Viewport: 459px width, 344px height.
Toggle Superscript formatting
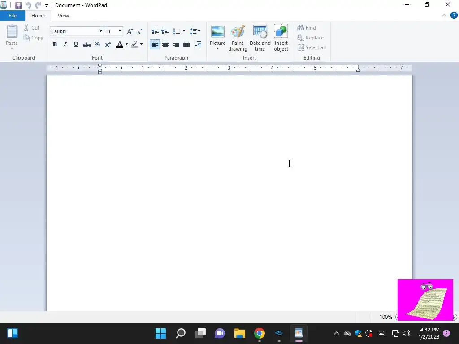coord(108,44)
